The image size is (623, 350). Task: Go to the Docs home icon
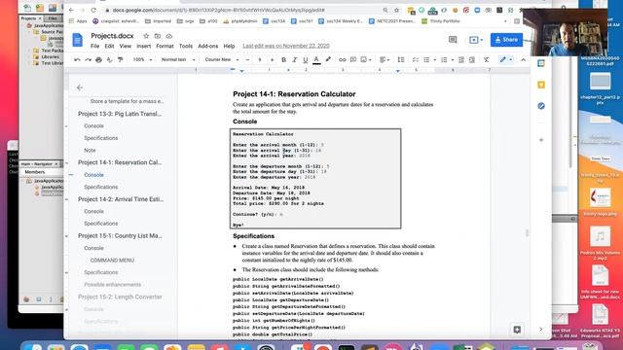click(78, 40)
